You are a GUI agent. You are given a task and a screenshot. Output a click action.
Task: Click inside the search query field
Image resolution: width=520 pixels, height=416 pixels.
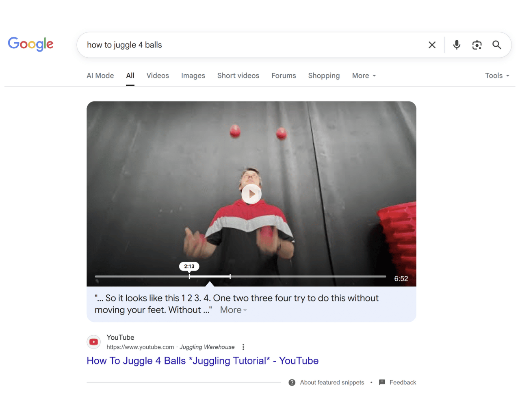click(x=203, y=45)
